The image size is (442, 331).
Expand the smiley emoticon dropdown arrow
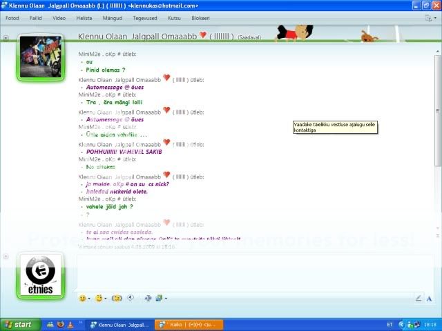89,299
